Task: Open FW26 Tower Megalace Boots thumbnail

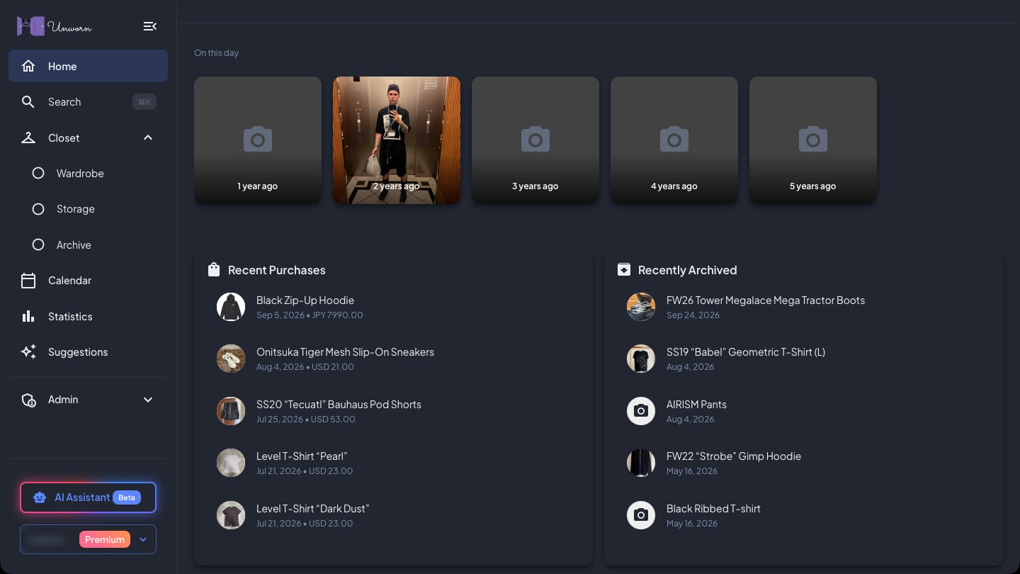Action: tap(641, 307)
